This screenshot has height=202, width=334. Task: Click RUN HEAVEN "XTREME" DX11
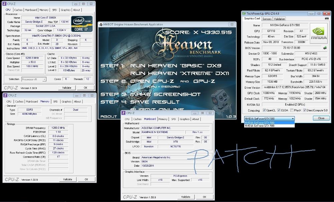pyautogui.click(x=180, y=73)
